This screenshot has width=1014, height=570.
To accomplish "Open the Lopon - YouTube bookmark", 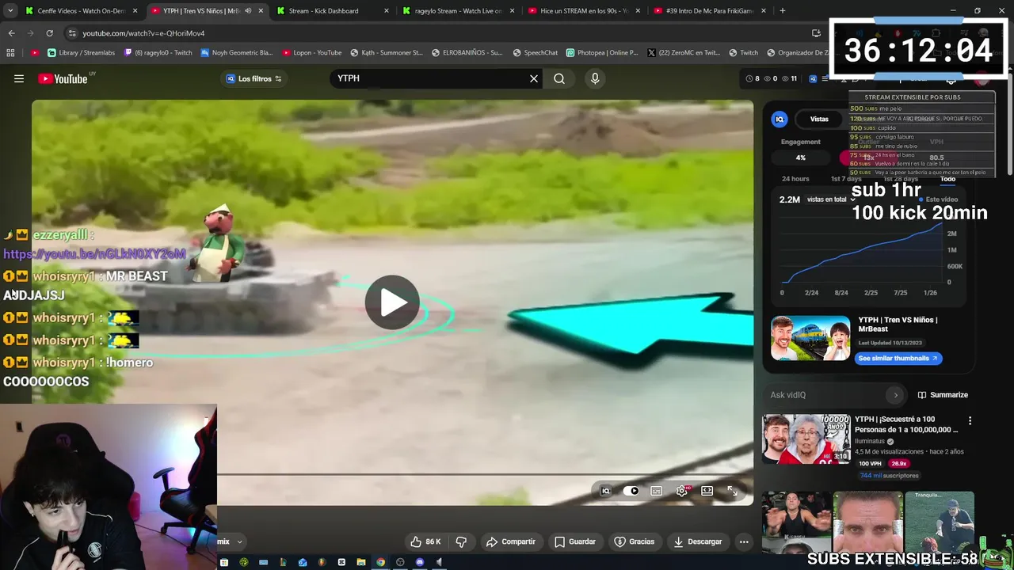I will point(311,53).
